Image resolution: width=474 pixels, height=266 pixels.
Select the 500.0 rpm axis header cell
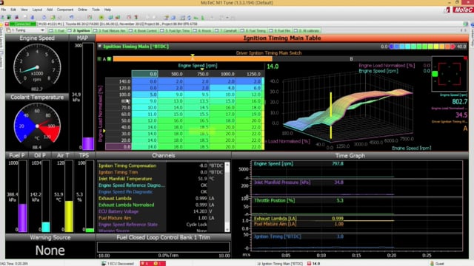[170, 74]
